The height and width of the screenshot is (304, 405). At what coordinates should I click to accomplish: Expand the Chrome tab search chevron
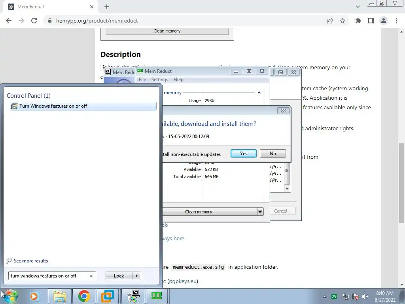358,7
